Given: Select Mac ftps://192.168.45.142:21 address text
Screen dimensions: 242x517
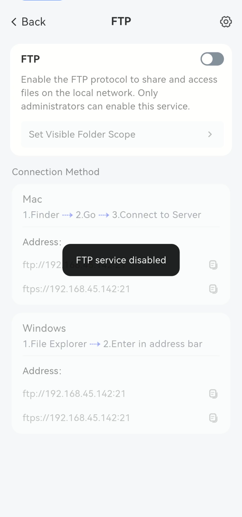Looking at the screenshot, I should (76, 289).
